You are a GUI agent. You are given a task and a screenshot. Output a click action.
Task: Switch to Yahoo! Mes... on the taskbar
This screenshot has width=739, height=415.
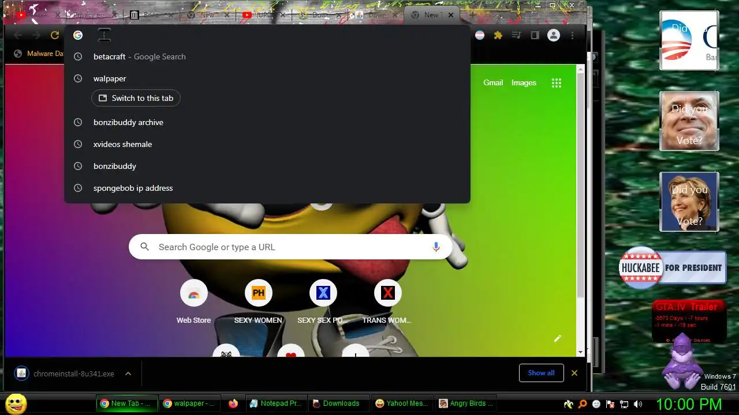(401, 403)
